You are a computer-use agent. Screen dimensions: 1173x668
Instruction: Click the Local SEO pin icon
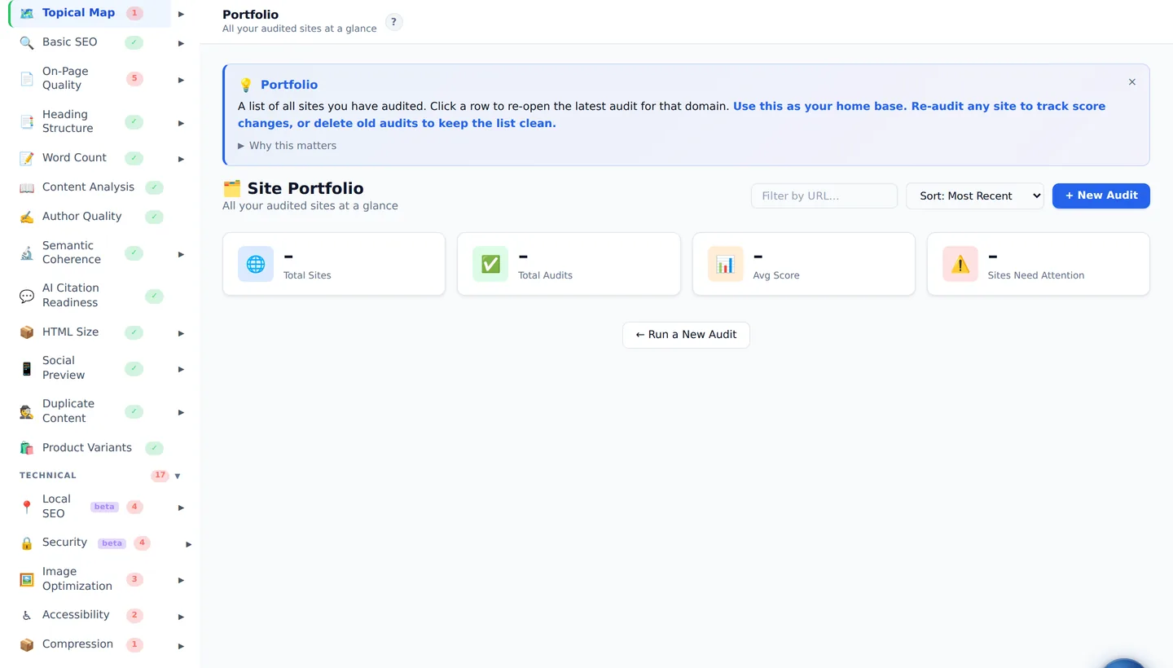coord(27,507)
